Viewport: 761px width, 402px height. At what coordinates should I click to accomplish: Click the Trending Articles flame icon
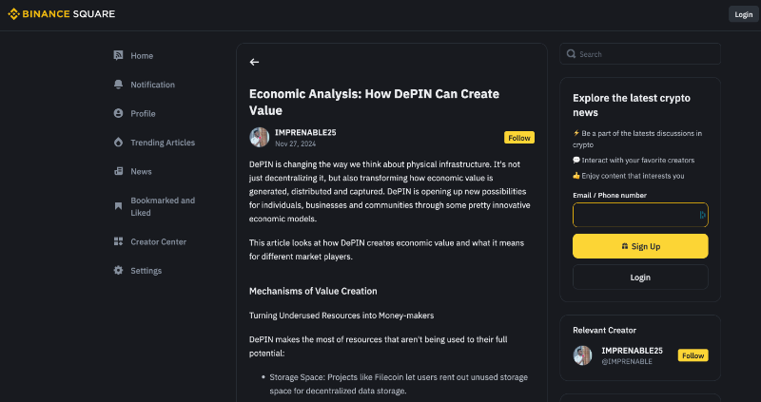[x=118, y=143]
